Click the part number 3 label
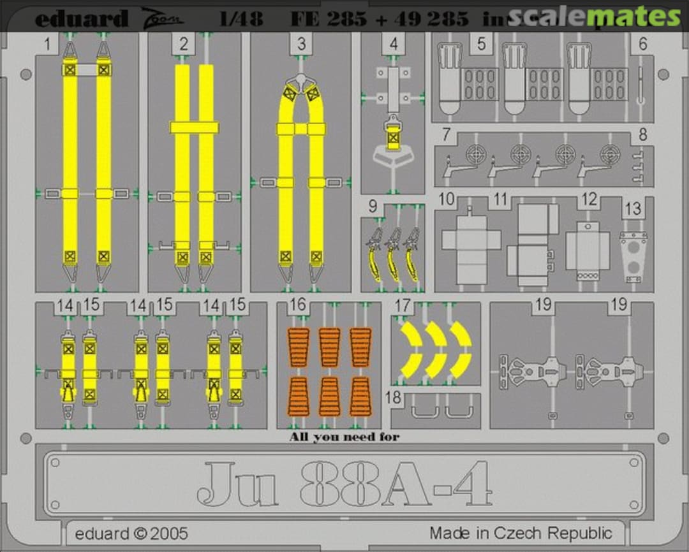This screenshot has height=552, width=689. click(301, 45)
